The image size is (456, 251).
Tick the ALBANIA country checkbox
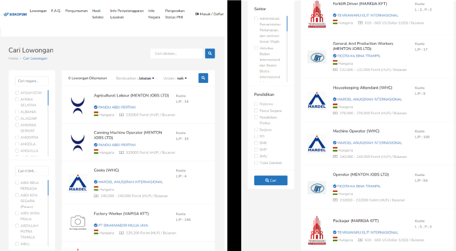click(x=17, y=112)
